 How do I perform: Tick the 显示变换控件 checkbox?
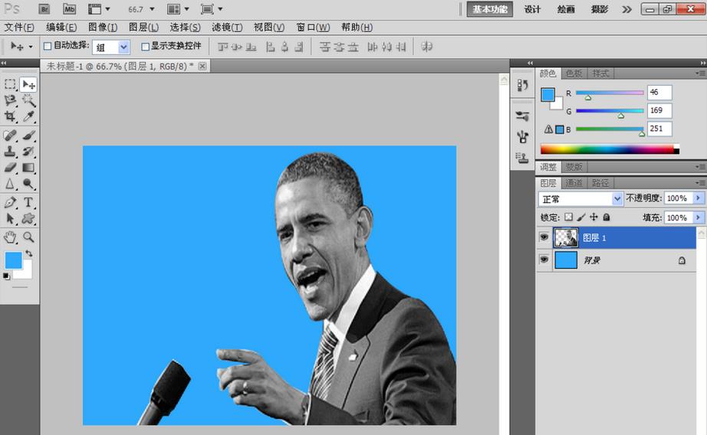pyautogui.click(x=145, y=46)
